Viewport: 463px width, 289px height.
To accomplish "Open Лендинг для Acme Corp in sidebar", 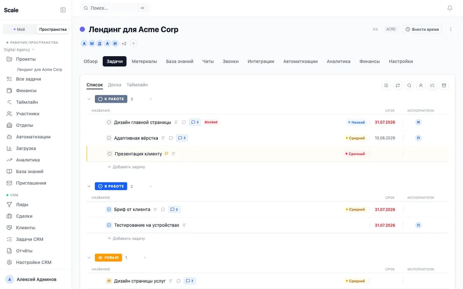I will [39, 70].
